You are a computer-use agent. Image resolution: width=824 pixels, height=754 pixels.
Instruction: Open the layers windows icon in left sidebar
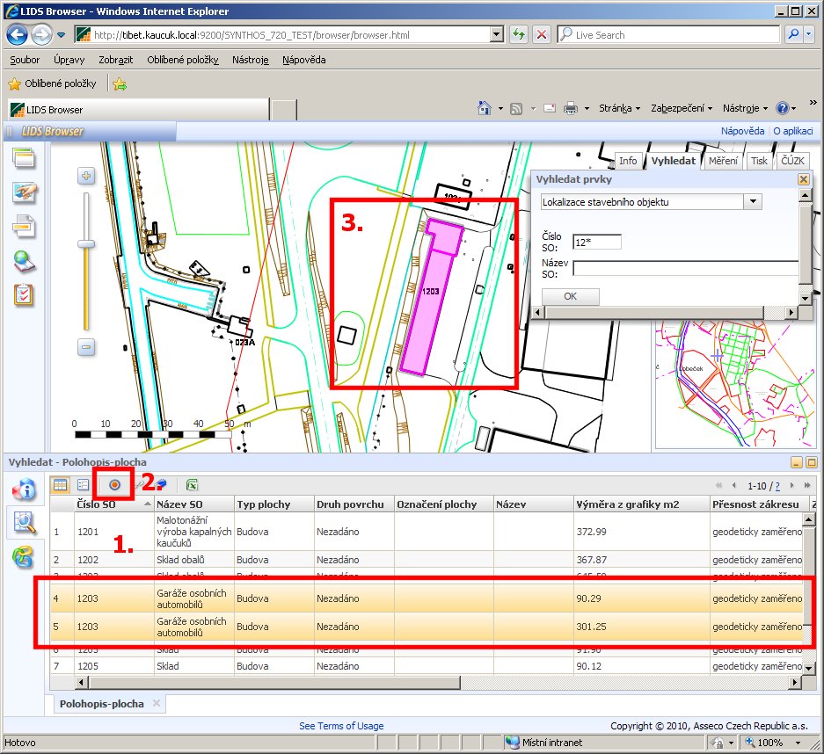point(24,158)
